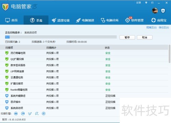Image resolution: width=171 pixels, height=123 pixels.
Task: Select the 云通道检测 row label
Action: click(17, 78)
